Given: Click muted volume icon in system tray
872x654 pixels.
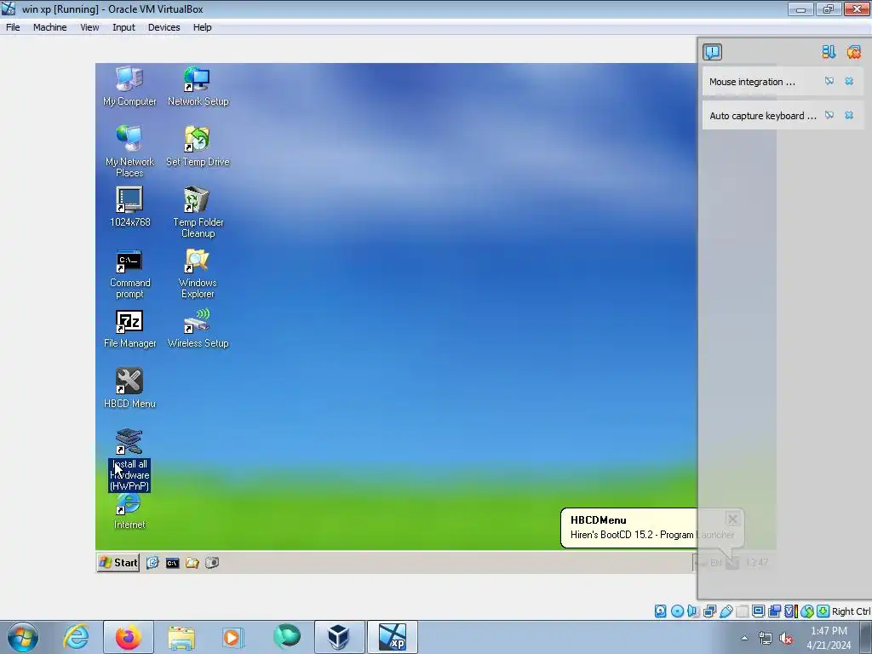Looking at the screenshot, I should (x=786, y=639).
